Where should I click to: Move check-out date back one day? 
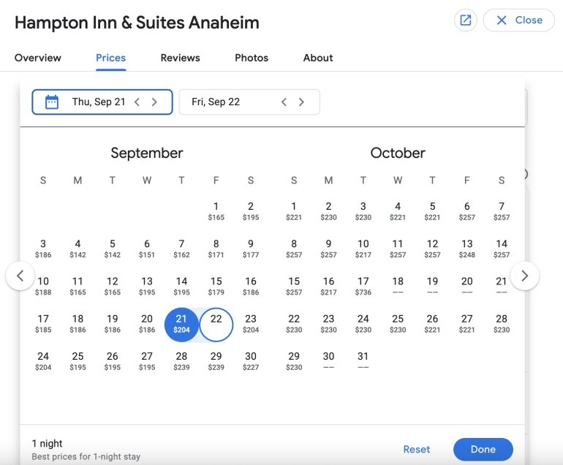pos(284,102)
